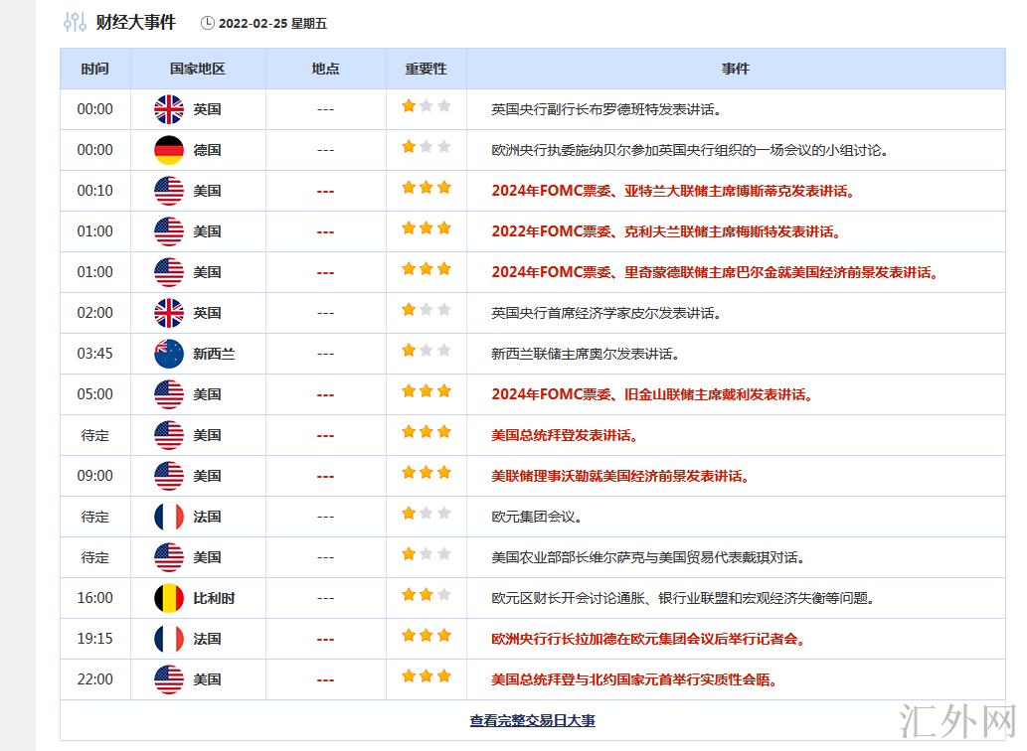This screenshot has height=751, width=1027.
Task: Click the German flag icon in the 德国 row
Action: point(169,150)
